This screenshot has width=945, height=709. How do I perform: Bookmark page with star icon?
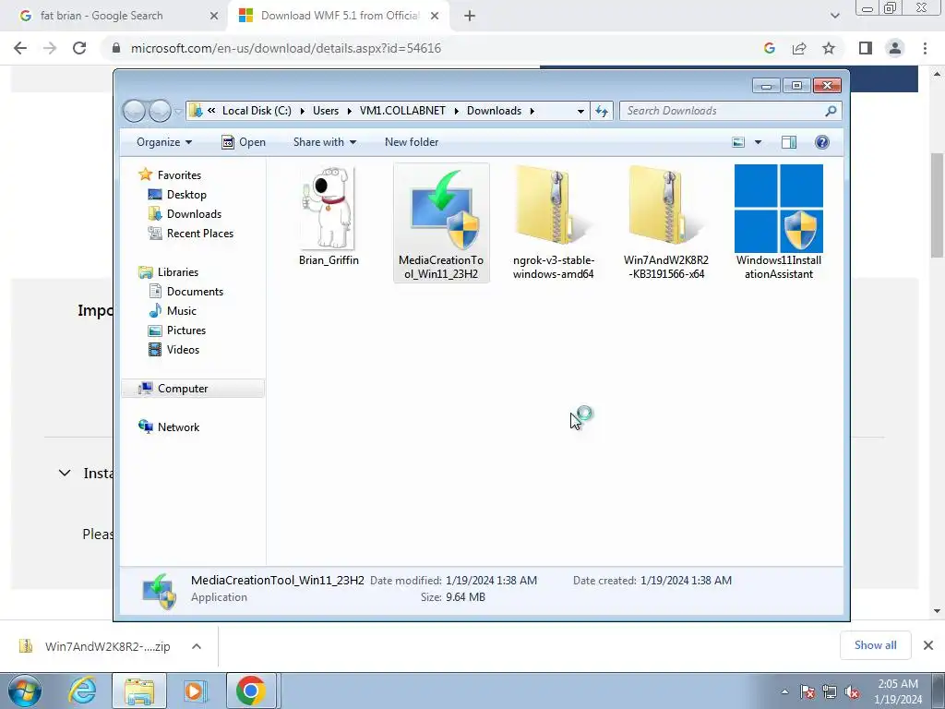(x=829, y=48)
